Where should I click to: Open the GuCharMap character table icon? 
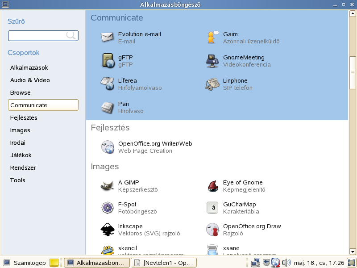pos(212,208)
